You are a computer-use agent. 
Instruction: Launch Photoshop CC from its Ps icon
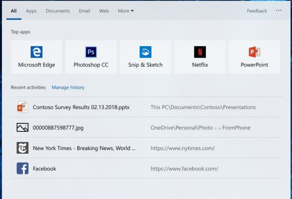tap(91, 52)
